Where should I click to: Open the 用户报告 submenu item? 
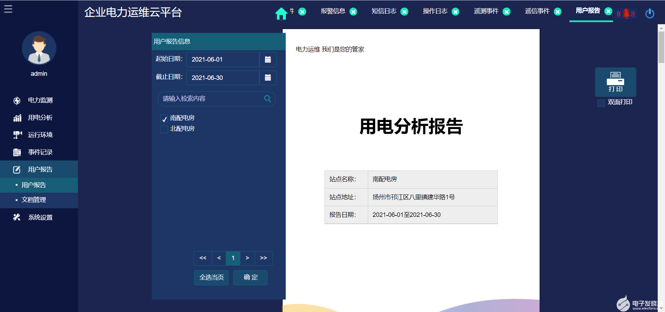pos(39,185)
